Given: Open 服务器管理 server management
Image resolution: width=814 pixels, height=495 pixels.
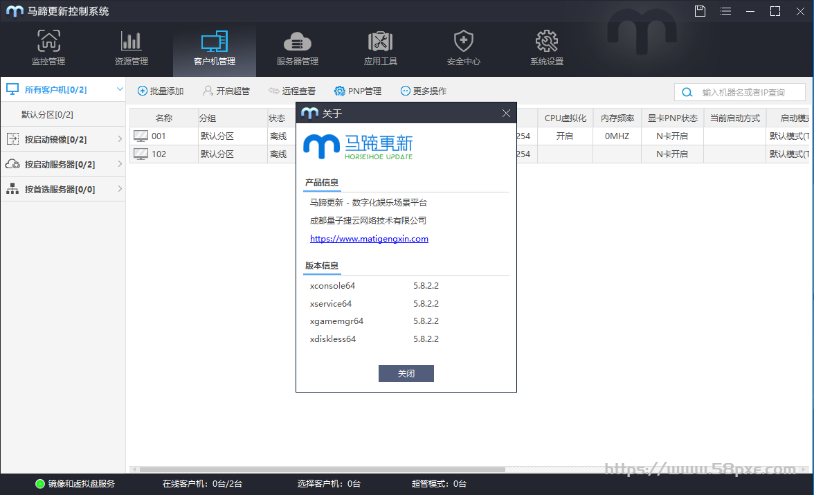Looking at the screenshot, I should 298,48.
